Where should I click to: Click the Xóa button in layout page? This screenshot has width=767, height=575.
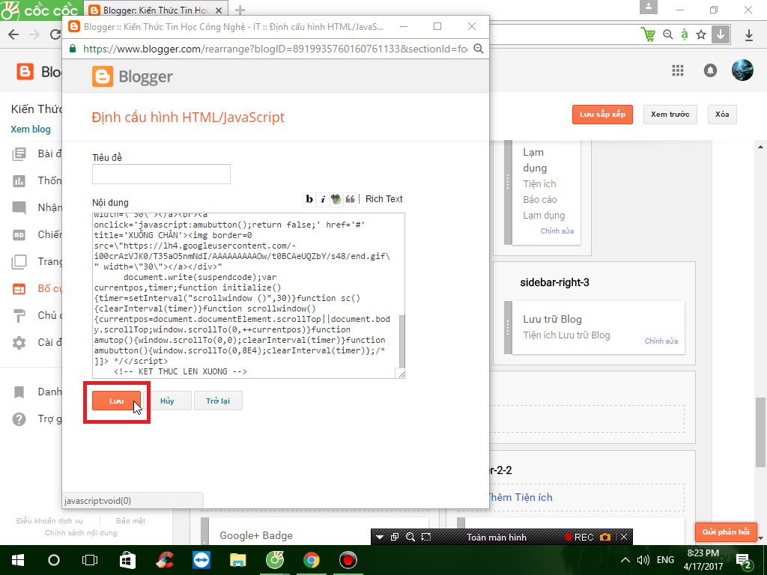[x=722, y=115]
